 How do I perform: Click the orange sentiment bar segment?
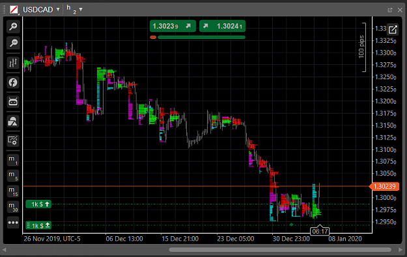tap(153, 37)
